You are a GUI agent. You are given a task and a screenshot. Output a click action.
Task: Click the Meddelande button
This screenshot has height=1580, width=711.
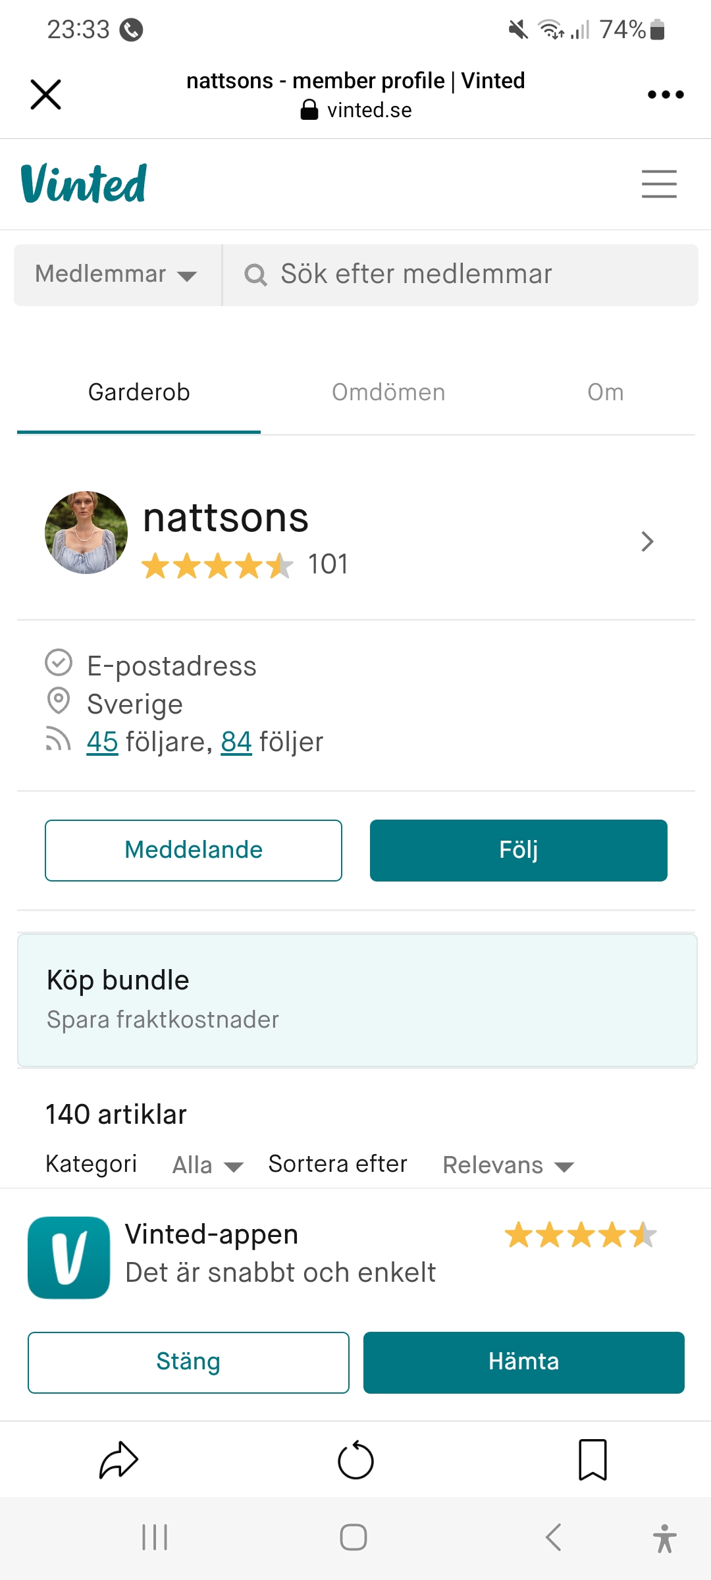pos(194,850)
